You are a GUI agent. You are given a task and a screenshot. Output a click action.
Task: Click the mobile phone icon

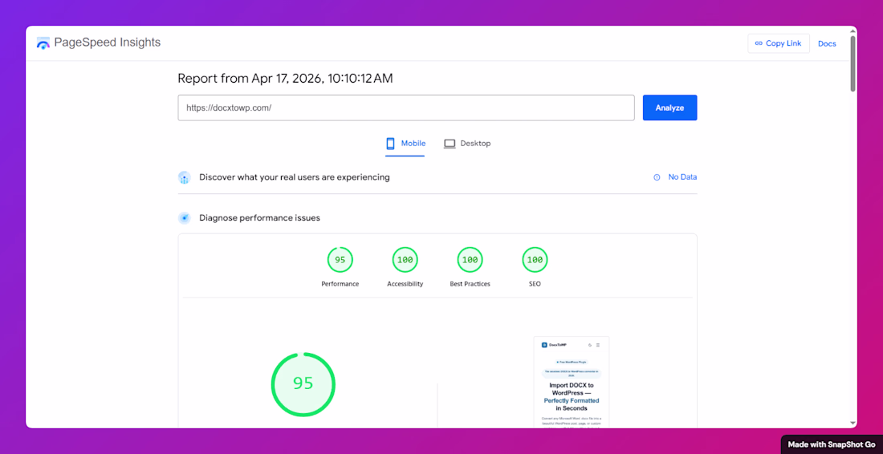[390, 144]
